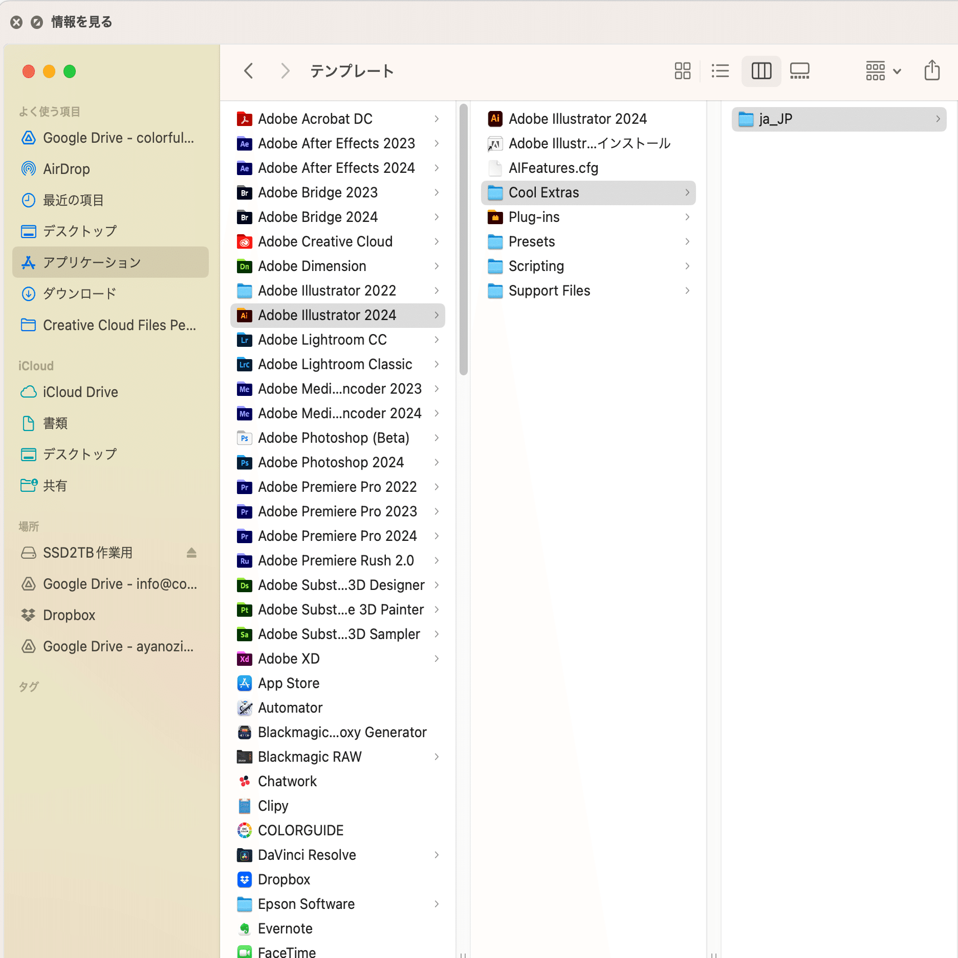The image size is (958, 958).
Task: Expand the Support Files folder chevron
Action: [x=688, y=291]
